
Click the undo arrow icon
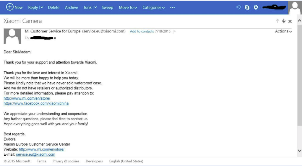click(238, 7)
